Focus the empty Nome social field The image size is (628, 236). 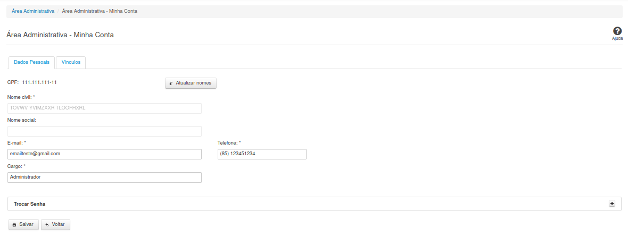tap(104, 131)
